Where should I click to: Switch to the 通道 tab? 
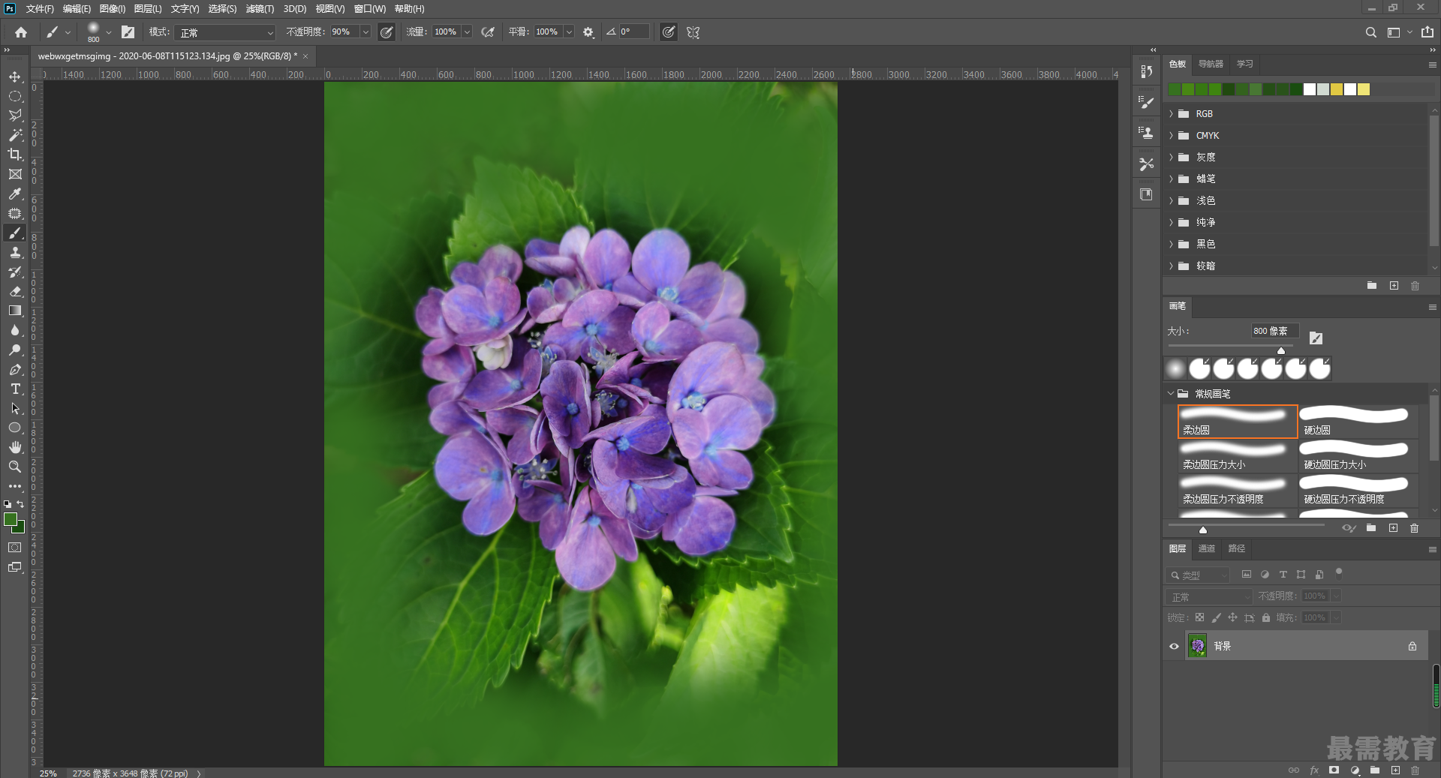click(1207, 548)
